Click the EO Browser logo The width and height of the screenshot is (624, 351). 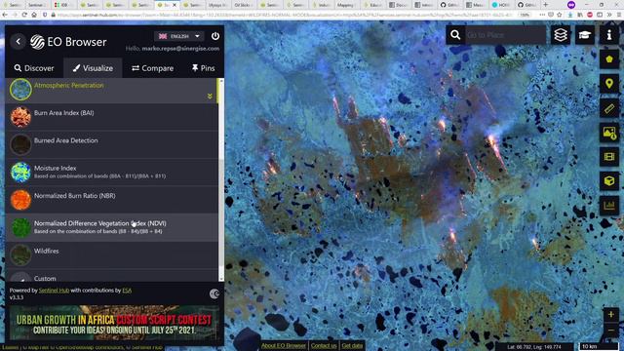tap(68, 42)
